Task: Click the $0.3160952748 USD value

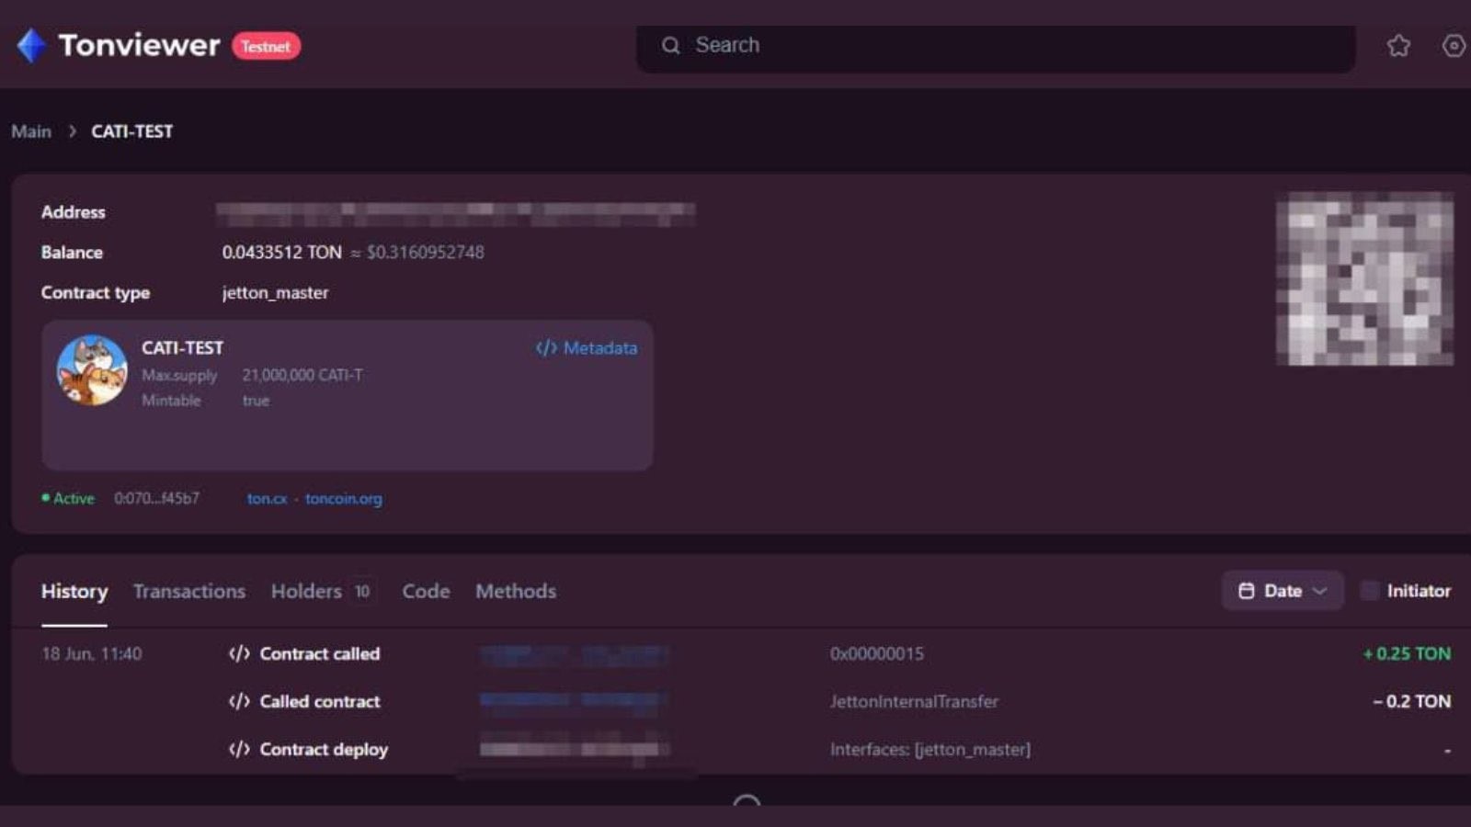Action: (426, 252)
